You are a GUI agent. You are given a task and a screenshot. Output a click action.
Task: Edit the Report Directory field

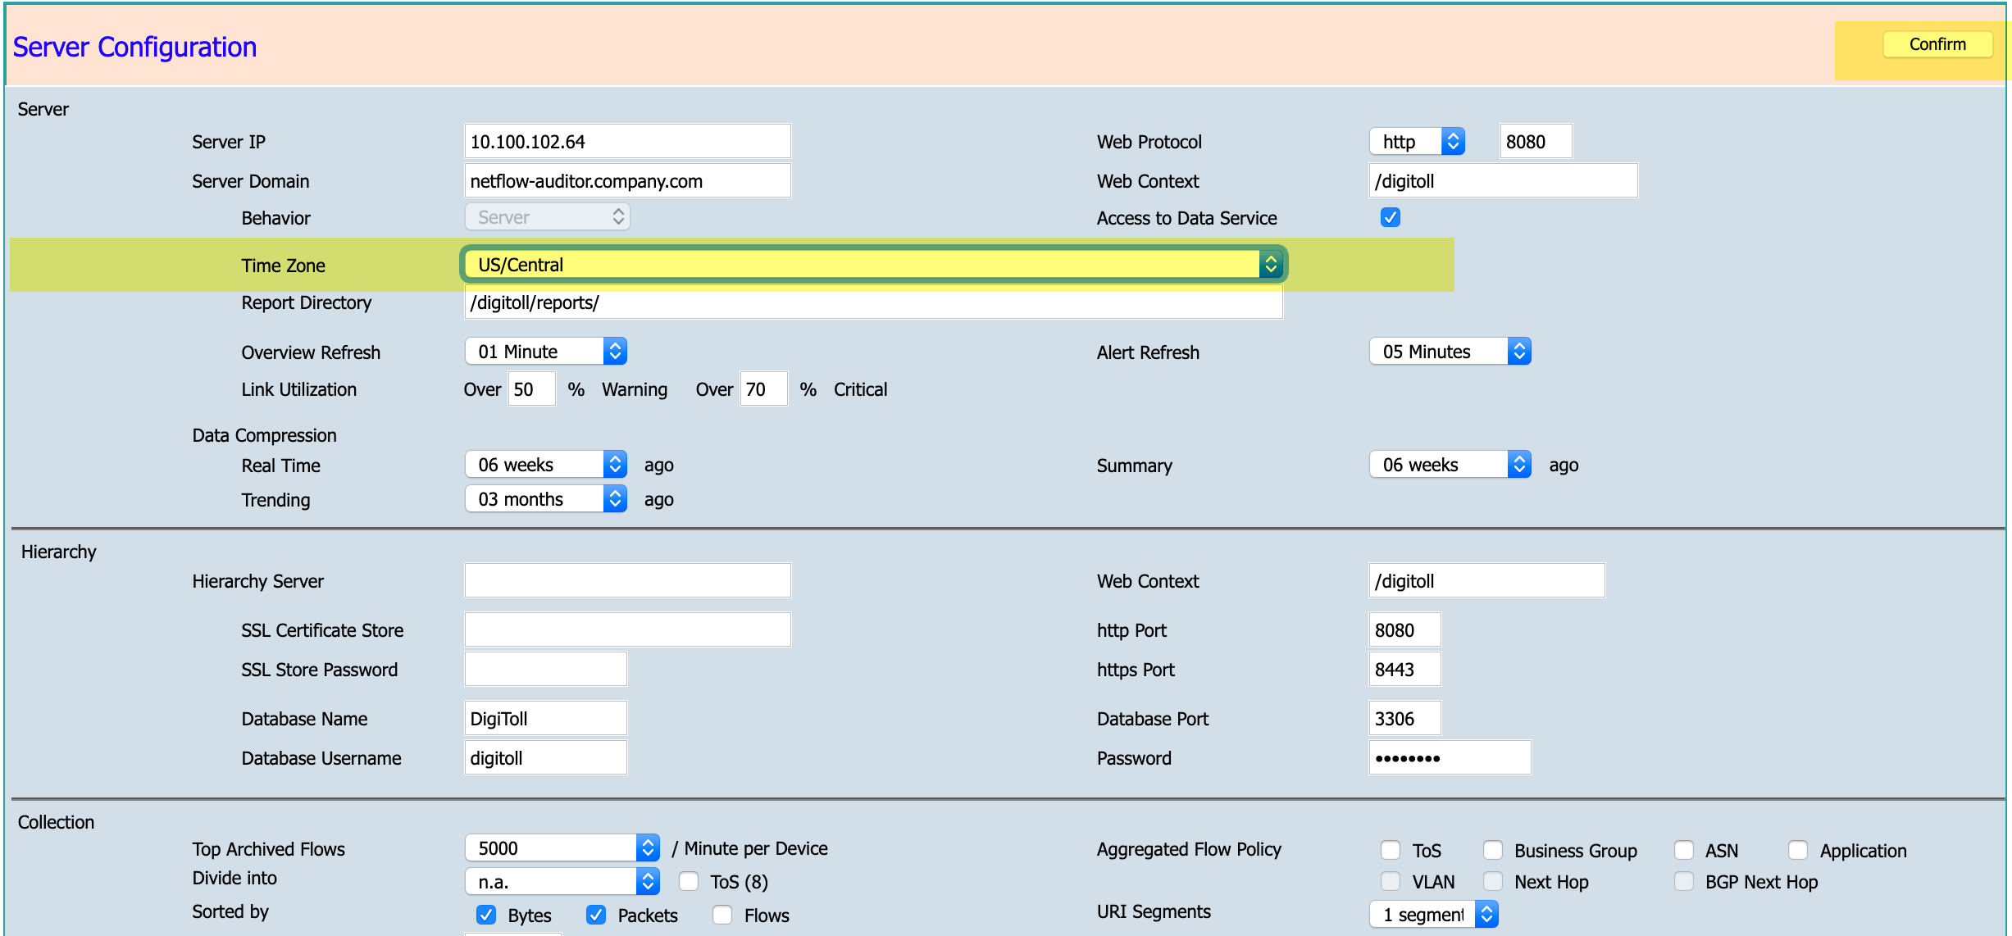tap(874, 302)
